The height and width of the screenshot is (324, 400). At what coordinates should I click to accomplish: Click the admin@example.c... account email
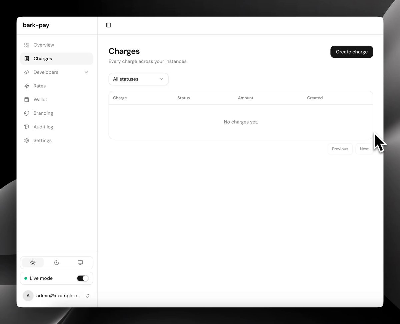58,296
